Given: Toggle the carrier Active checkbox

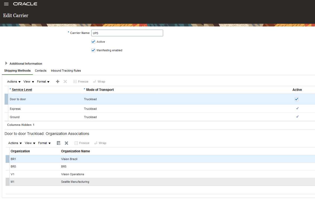Looking at the screenshot, I should (93, 42).
